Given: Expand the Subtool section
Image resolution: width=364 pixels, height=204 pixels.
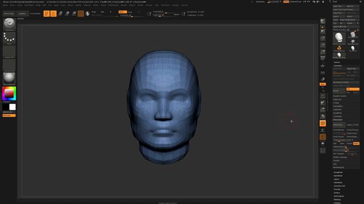Looking at the screenshot, I should click(x=337, y=62).
